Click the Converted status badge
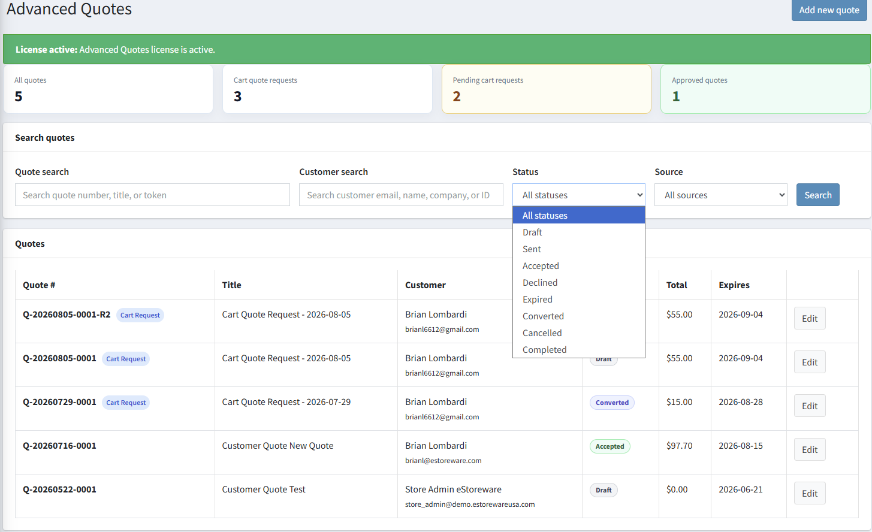 click(x=612, y=403)
